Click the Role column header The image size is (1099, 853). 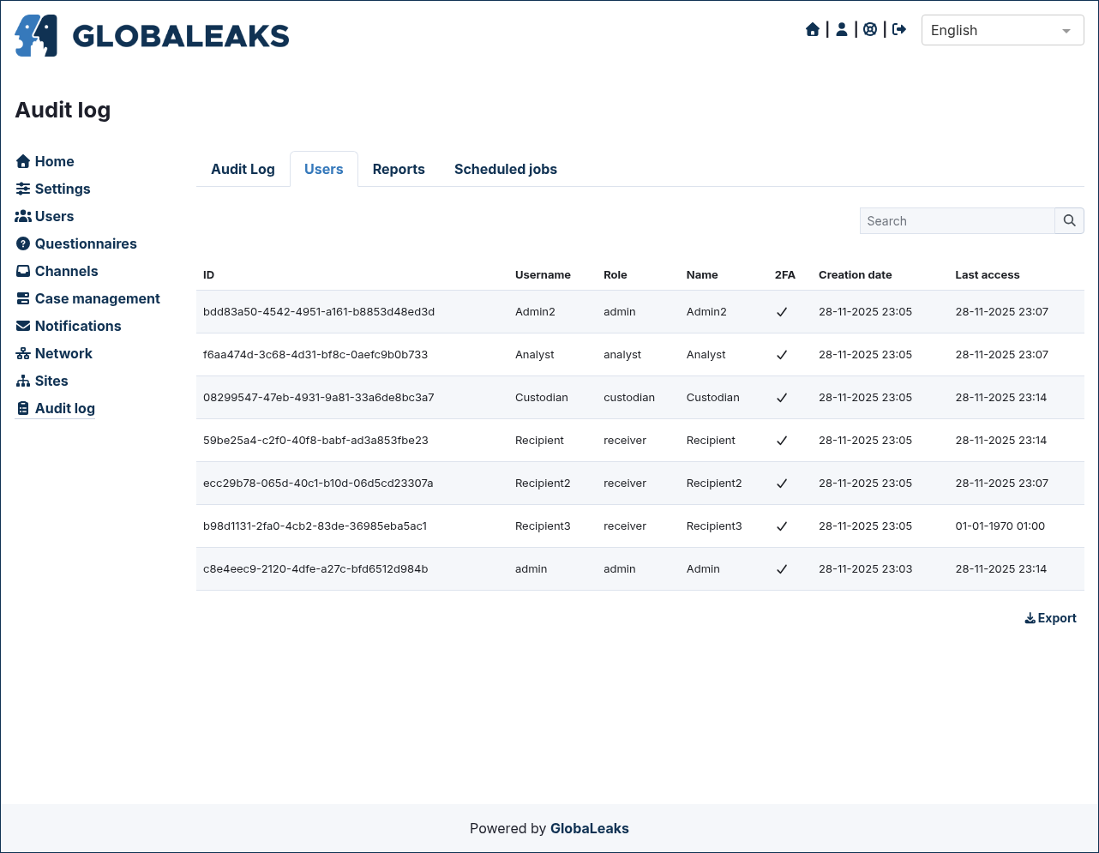pos(615,275)
